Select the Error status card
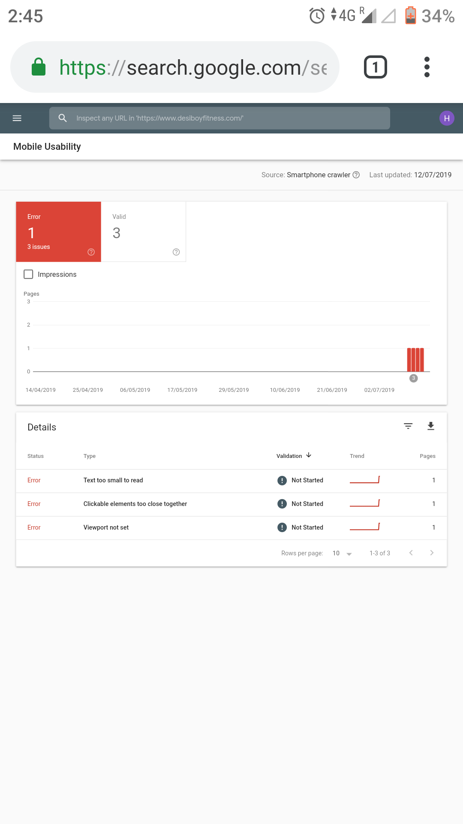 pyautogui.click(x=58, y=232)
